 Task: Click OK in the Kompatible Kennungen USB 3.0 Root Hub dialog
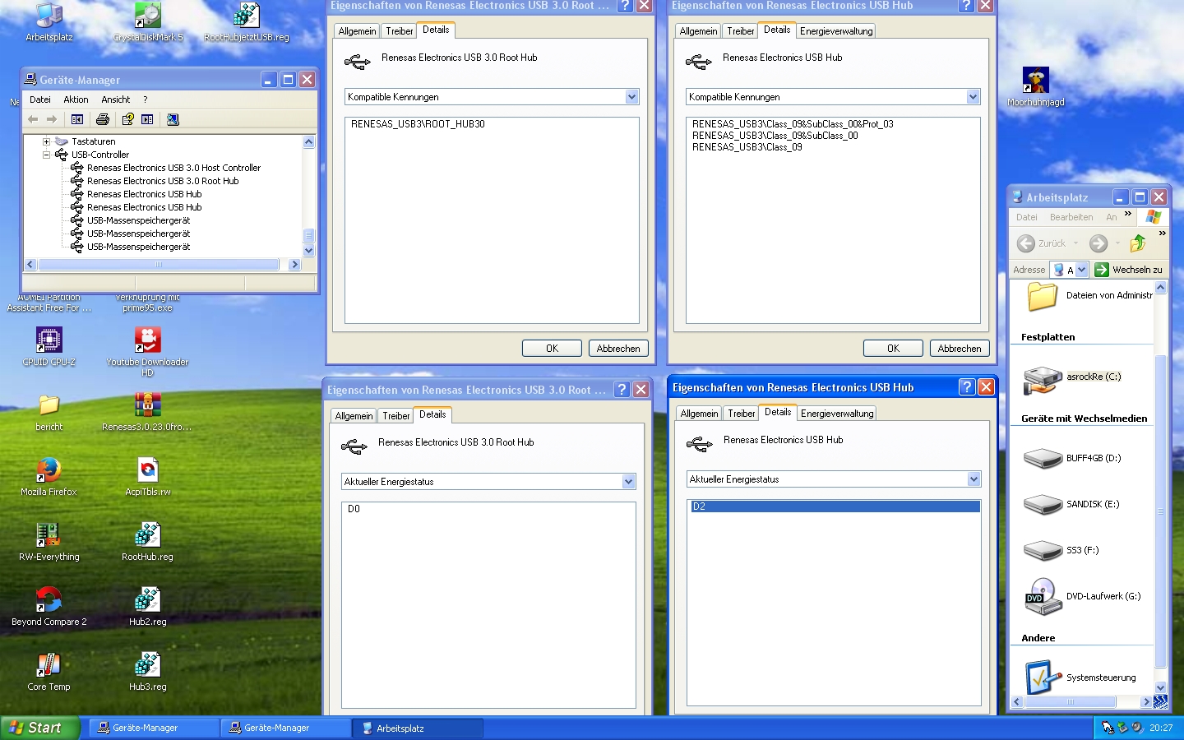point(552,349)
